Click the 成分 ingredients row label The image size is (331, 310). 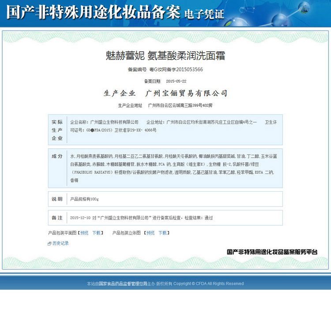pos(57,156)
